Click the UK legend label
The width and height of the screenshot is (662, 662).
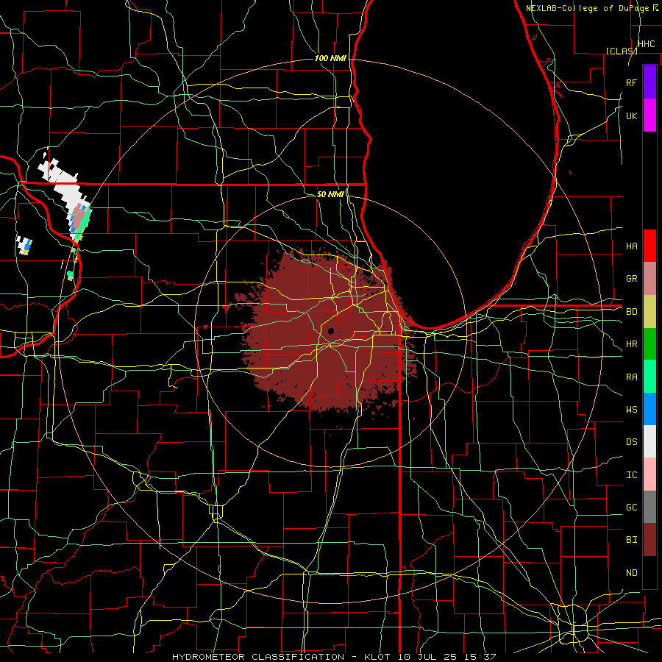point(631,115)
